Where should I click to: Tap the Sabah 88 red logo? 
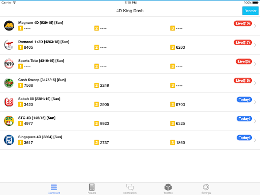pyautogui.click(x=9, y=102)
